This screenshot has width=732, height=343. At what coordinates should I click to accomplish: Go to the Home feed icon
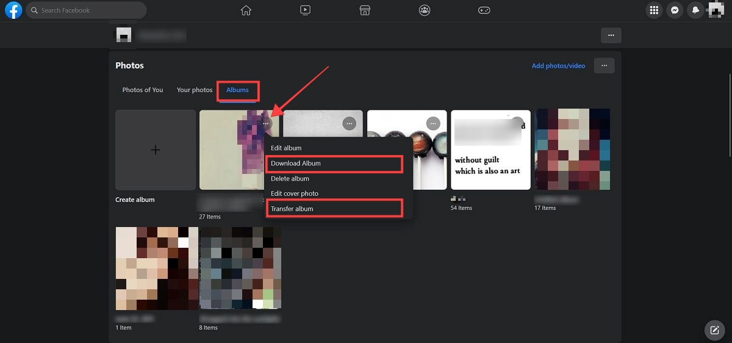pos(246,10)
